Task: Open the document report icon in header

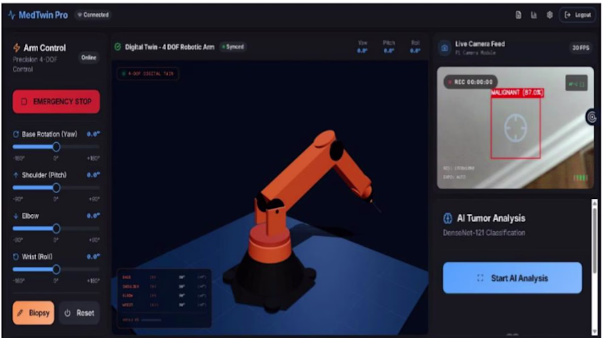Action: (519, 15)
